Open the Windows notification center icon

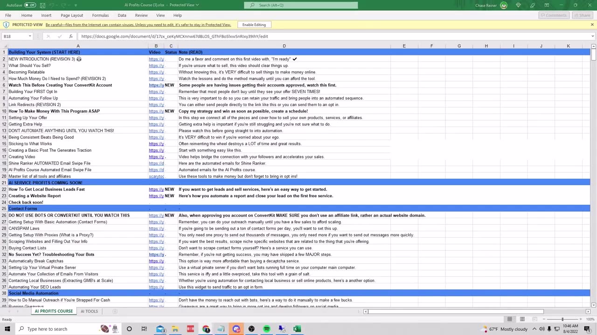[x=587, y=329]
